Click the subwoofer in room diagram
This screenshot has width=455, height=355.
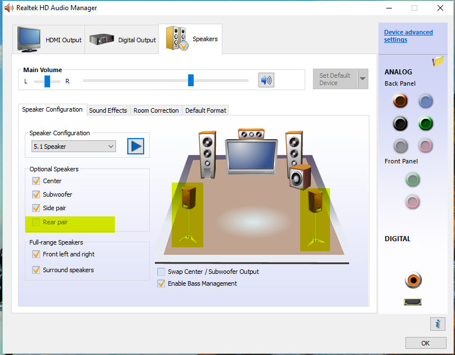point(300,177)
